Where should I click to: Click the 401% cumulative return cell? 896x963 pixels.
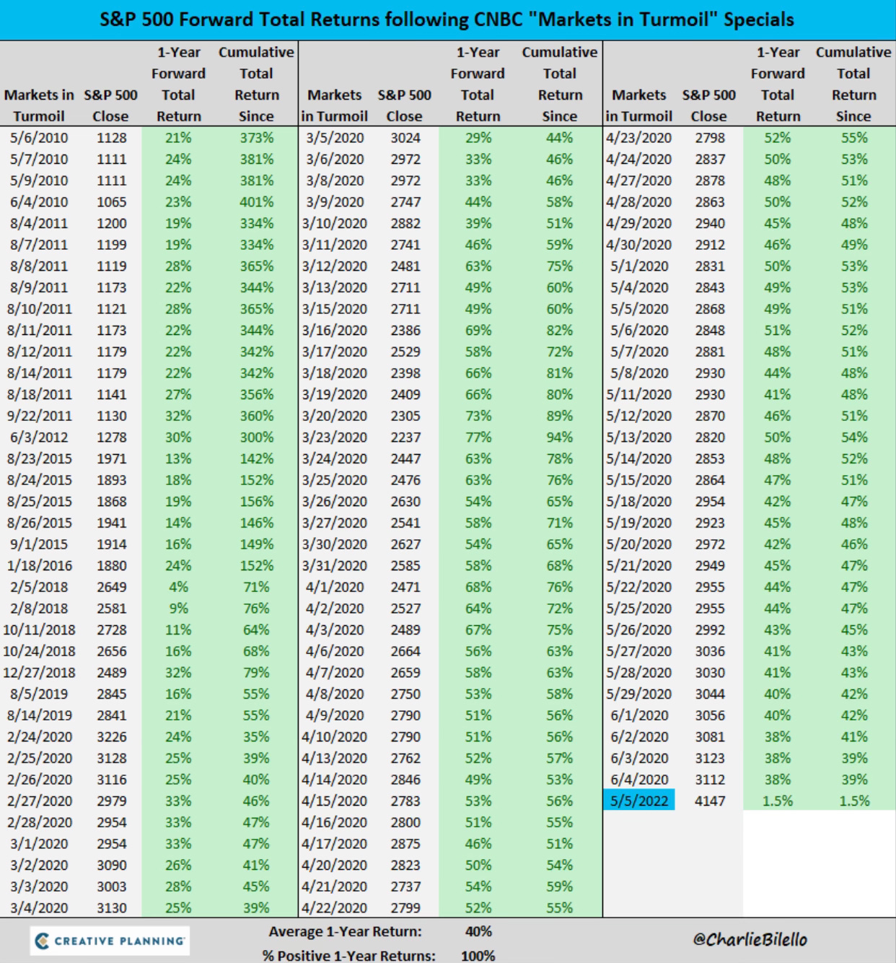click(257, 201)
